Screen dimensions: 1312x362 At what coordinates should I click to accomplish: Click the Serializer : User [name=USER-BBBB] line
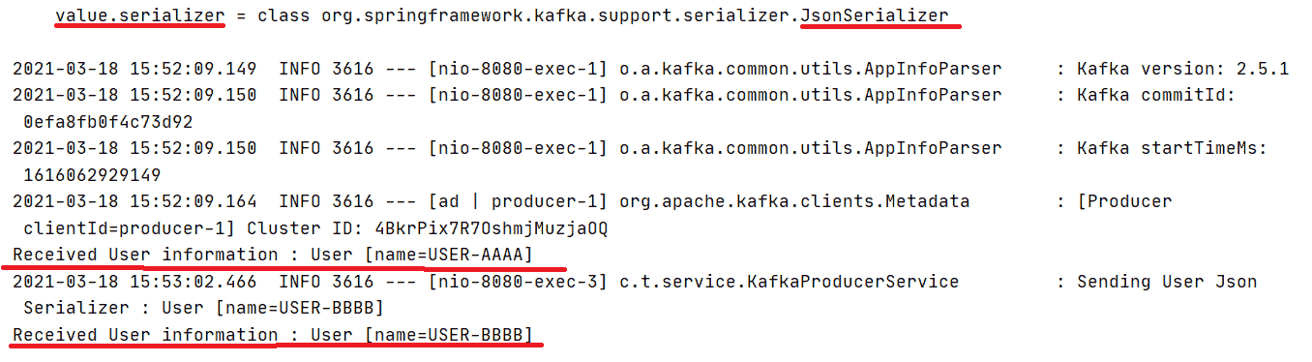pyautogui.click(x=203, y=308)
